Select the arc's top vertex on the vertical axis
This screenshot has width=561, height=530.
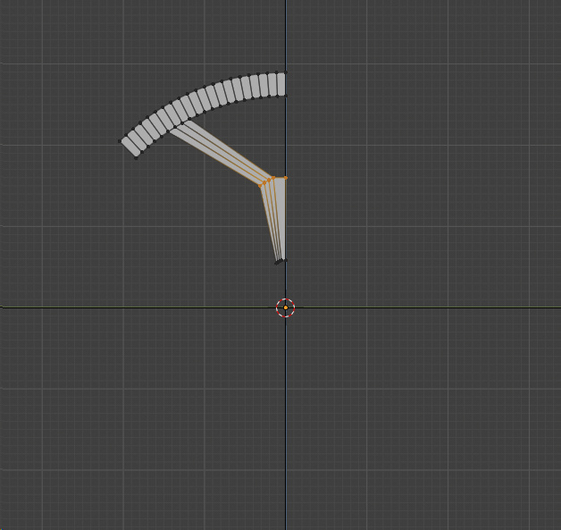(x=286, y=72)
